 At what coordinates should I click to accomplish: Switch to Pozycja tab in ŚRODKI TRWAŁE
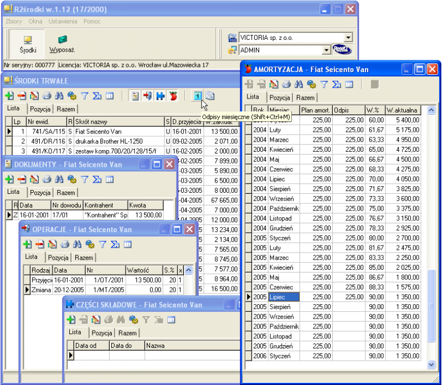click(40, 109)
